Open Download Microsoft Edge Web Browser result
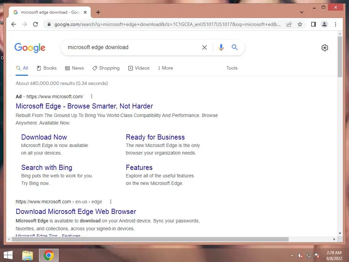Screen dimensions: 349x262 click(76, 212)
